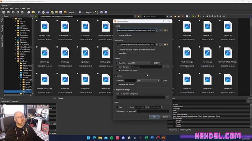Open Destination favorites star menu
This screenshot has height=141, width=252.
(x=166, y=45)
